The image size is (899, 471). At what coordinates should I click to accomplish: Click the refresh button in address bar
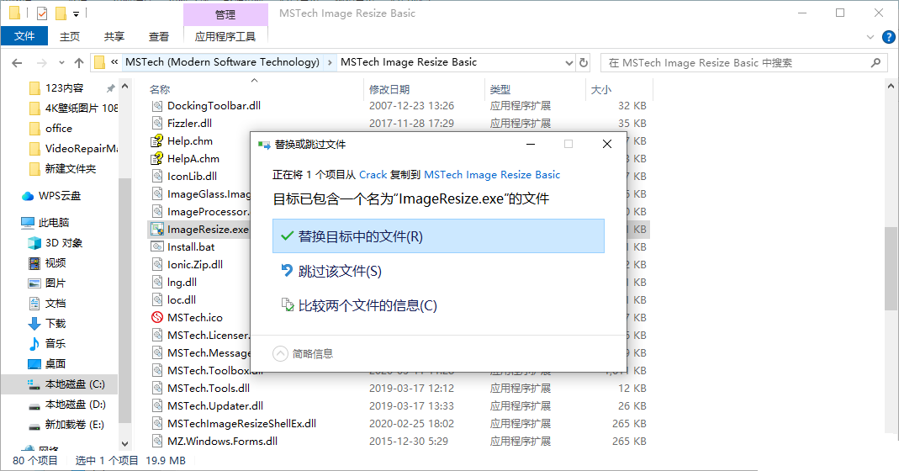584,63
